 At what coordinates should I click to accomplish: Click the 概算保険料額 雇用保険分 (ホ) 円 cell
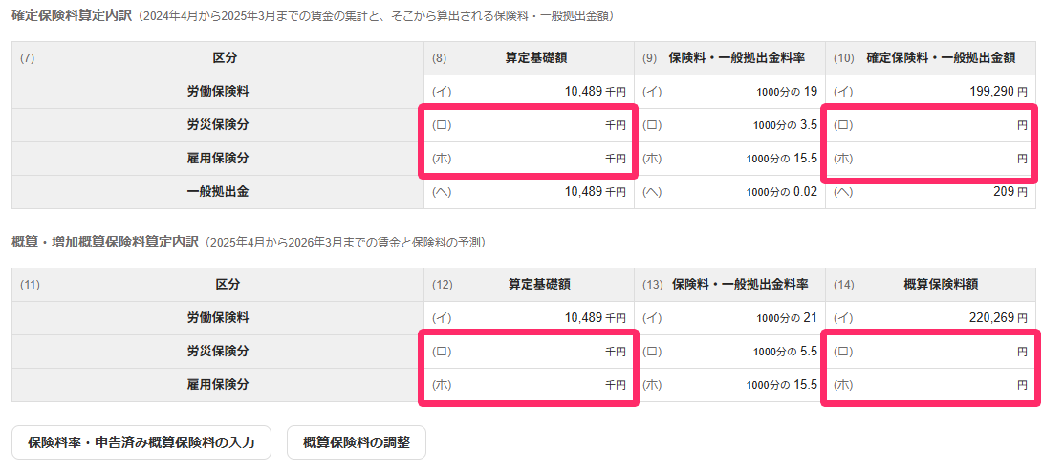pyautogui.click(x=930, y=385)
